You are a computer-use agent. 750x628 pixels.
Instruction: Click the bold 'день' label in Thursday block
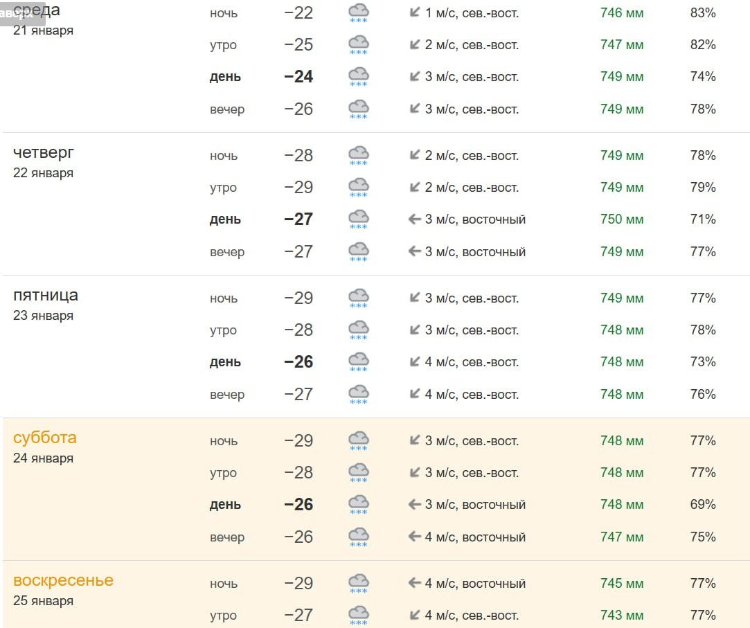click(225, 219)
